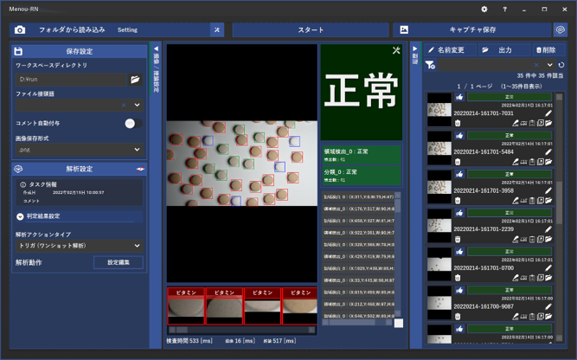
Task: Click the thumbs-up icon for 20220214-161701-7031
Action: [x=459, y=97]
